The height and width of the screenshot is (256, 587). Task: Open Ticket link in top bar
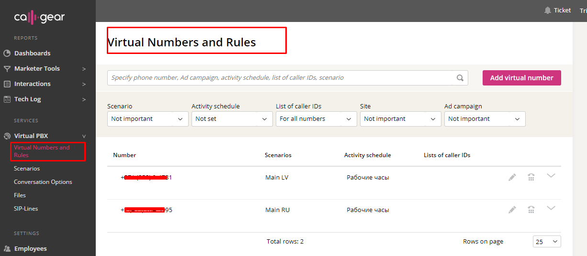[x=562, y=10]
